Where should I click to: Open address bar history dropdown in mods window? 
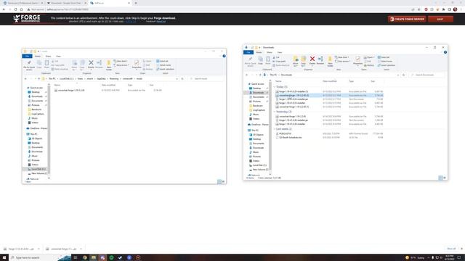pyautogui.click(x=177, y=79)
